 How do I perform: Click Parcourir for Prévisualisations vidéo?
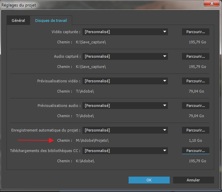196,81
